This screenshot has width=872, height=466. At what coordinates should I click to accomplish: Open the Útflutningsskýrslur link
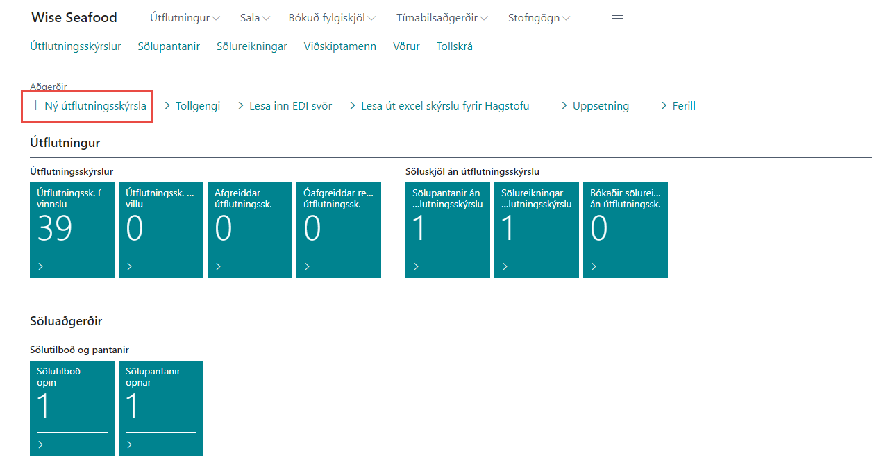point(76,46)
